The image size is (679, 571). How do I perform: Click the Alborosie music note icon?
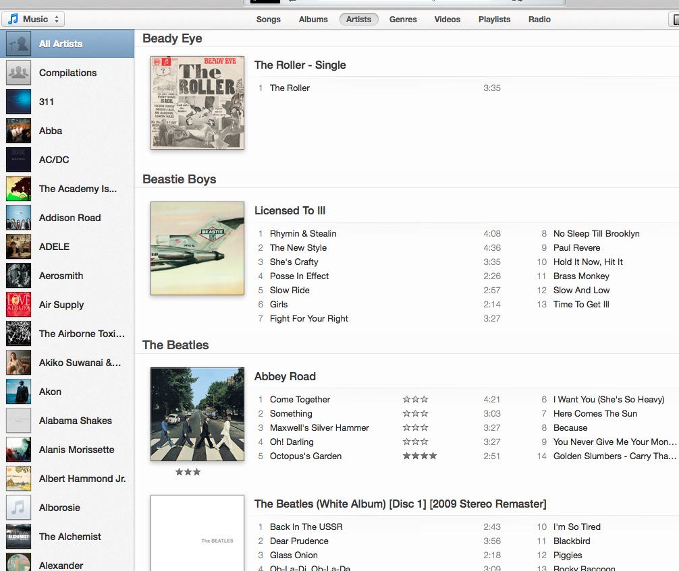[19, 508]
